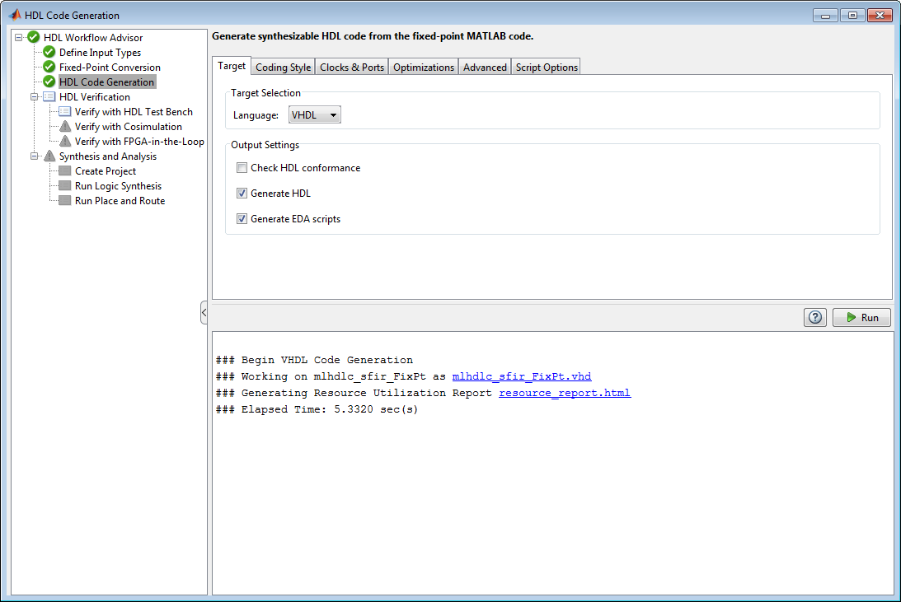Open the Optimizations tab
The width and height of the screenshot is (901, 602).
(424, 68)
